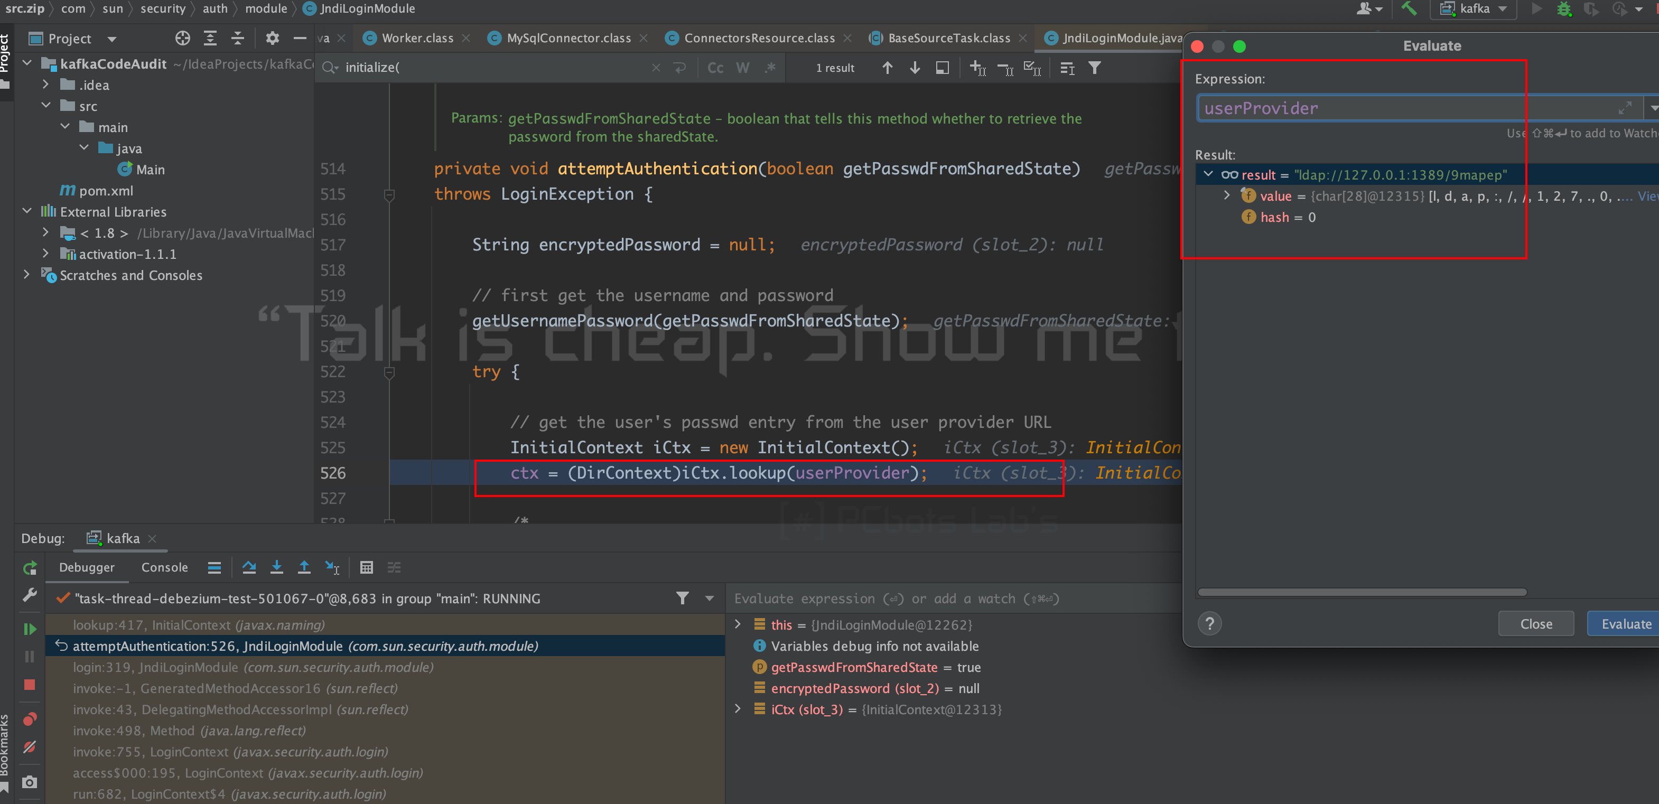The image size is (1659, 804).
Task: Expand the .idea folder
Action: tap(45, 85)
